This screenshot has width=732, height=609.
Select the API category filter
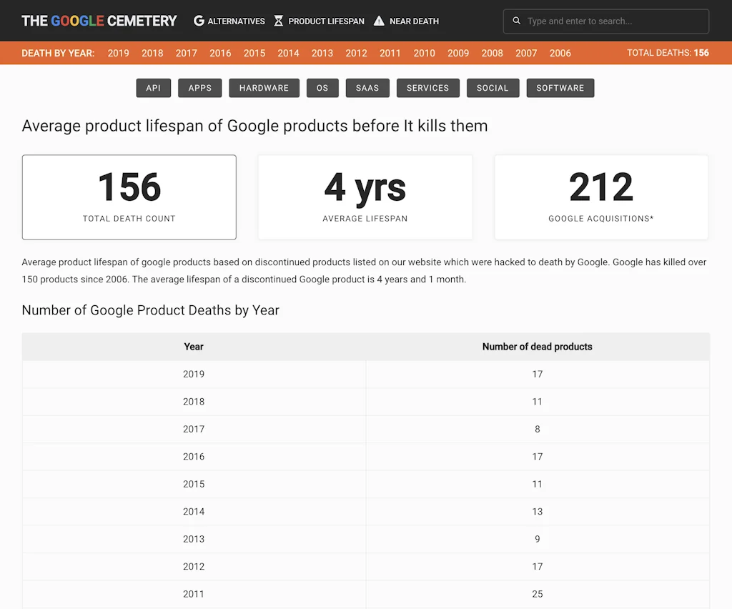pyautogui.click(x=153, y=87)
